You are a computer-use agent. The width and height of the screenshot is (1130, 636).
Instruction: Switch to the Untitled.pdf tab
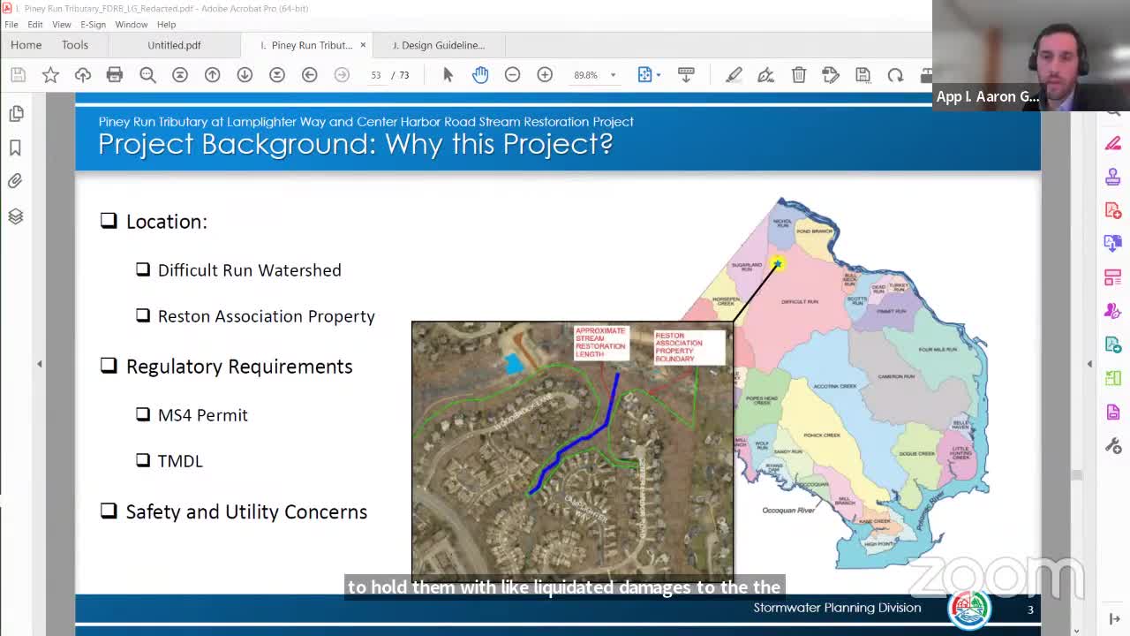[x=173, y=44]
